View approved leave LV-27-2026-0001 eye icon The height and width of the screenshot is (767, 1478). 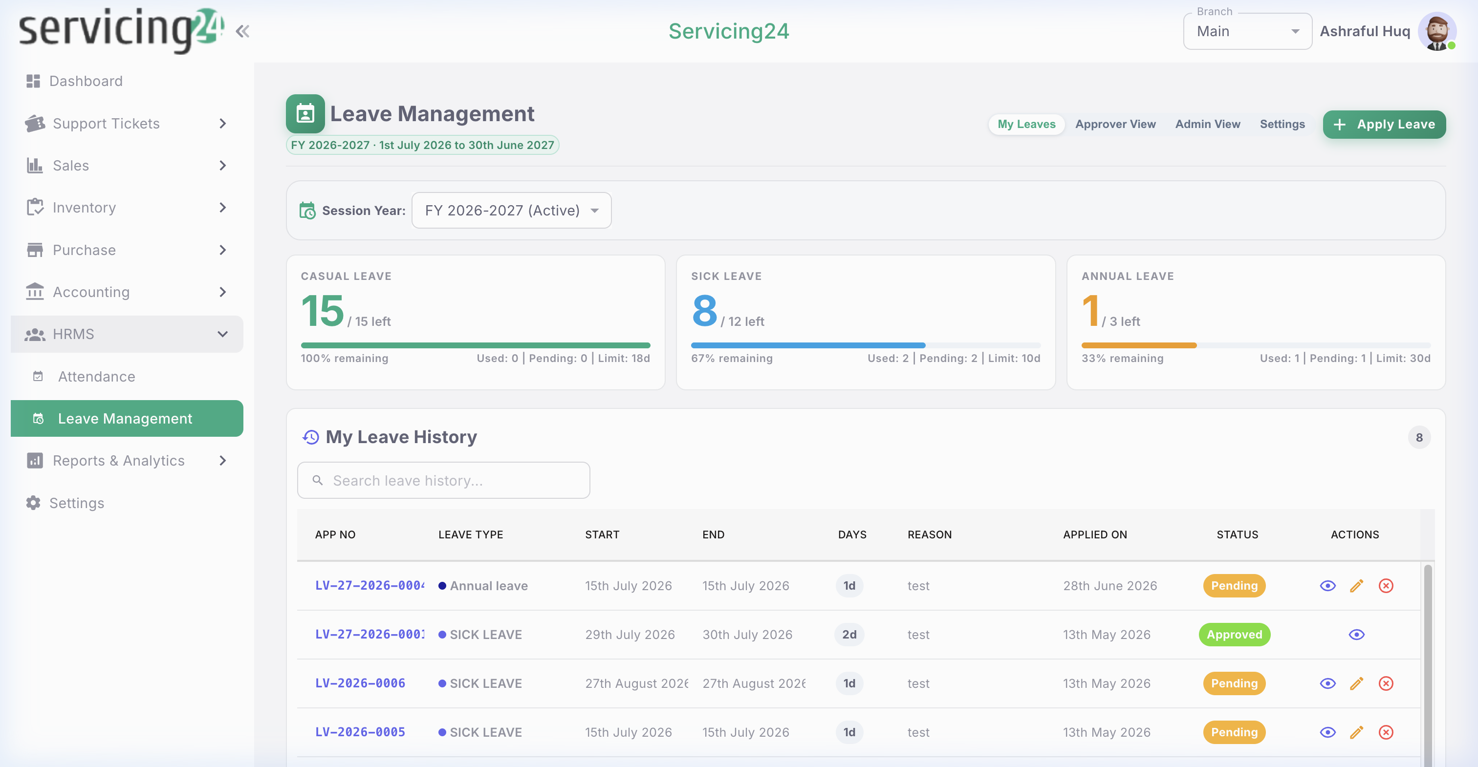pyautogui.click(x=1356, y=635)
